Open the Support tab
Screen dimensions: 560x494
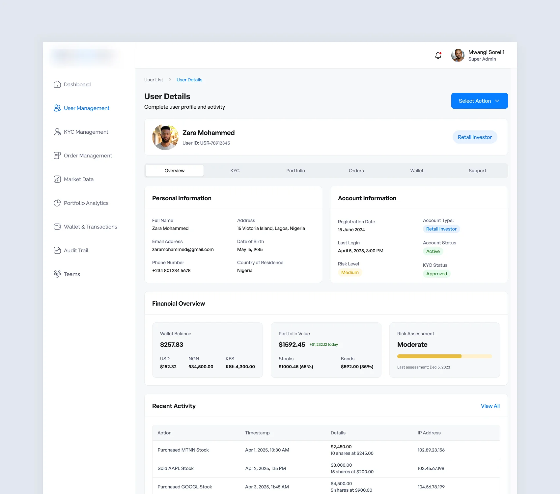pos(477,171)
